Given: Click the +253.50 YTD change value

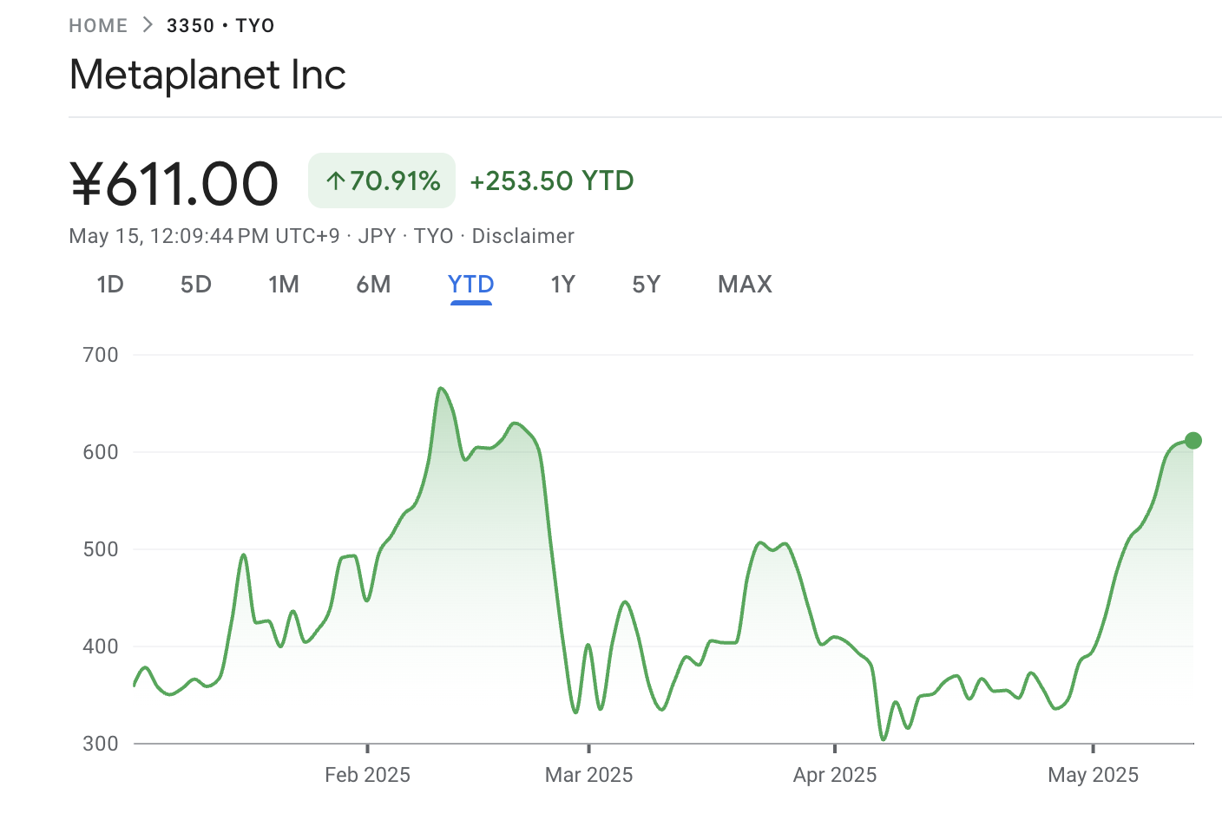Looking at the screenshot, I should [x=551, y=180].
